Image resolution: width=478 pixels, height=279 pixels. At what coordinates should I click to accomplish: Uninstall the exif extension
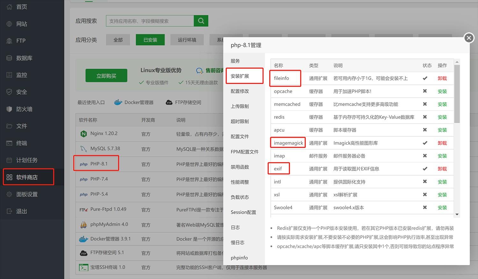point(442,169)
